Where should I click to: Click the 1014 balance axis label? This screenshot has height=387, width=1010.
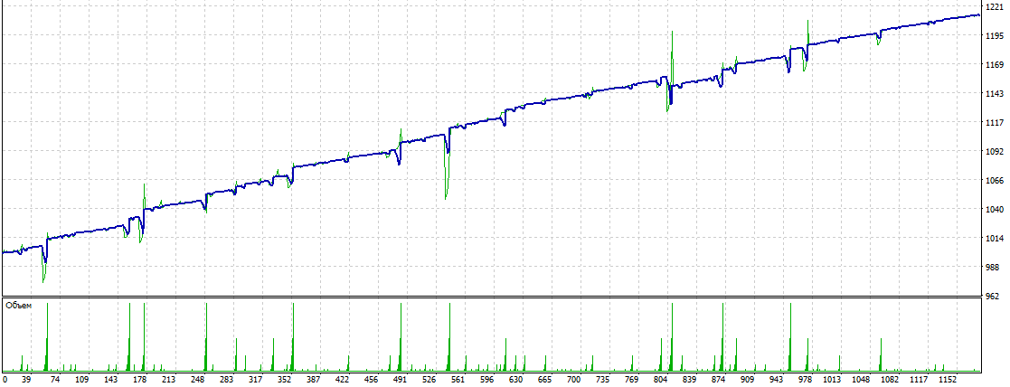(996, 238)
